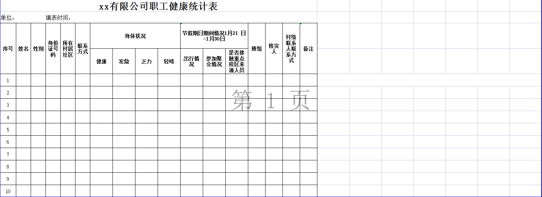The height and width of the screenshot is (197, 542).
Task: Click the 出行情况 sub-header cell
Action: [192, 61]
